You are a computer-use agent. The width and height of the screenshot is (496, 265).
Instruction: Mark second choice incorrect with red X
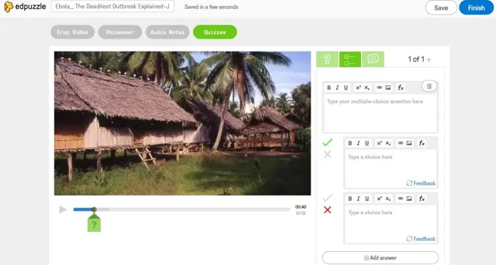pyautogui.click(x=327, y=210)
